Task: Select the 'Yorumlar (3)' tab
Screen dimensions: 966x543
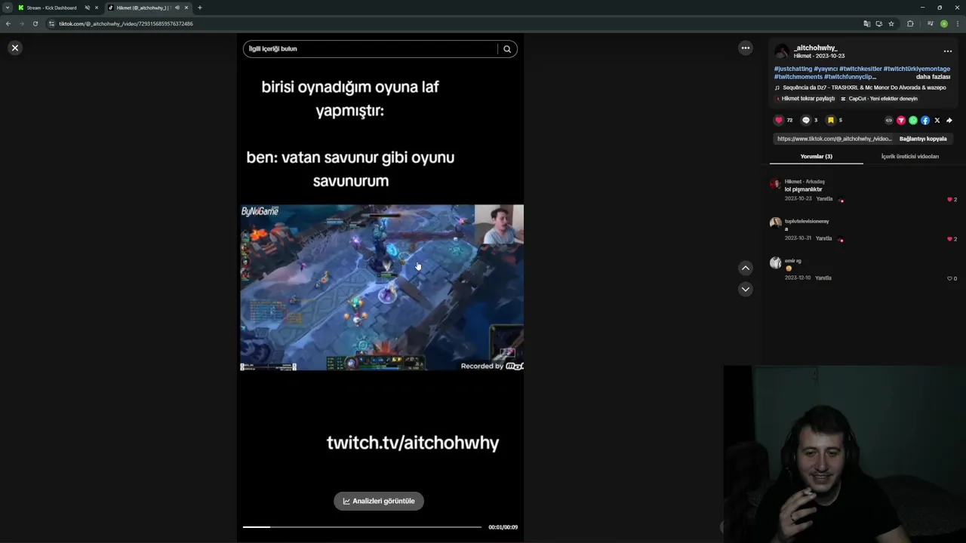Action: (x=816, y=156)
